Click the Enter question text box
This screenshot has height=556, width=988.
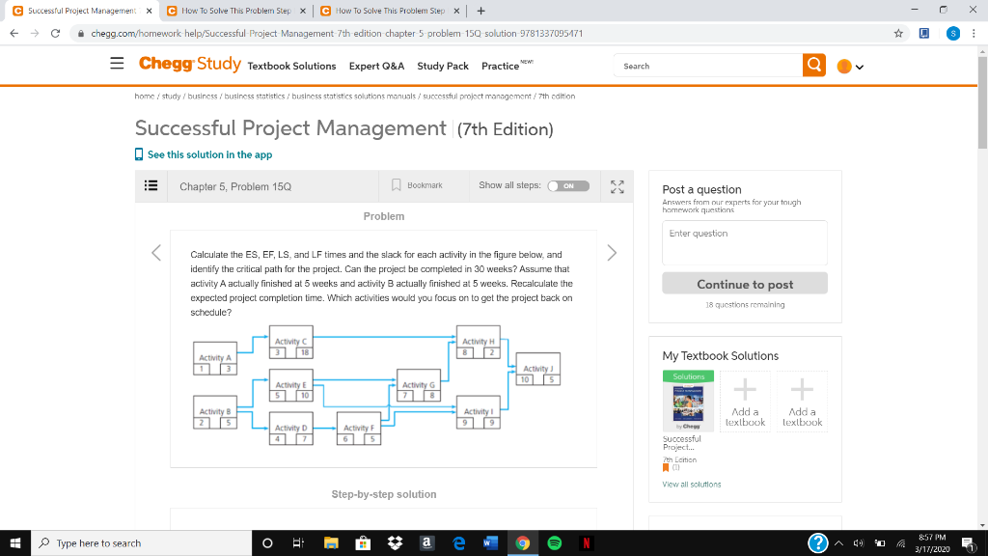click(x=745, y=242)
